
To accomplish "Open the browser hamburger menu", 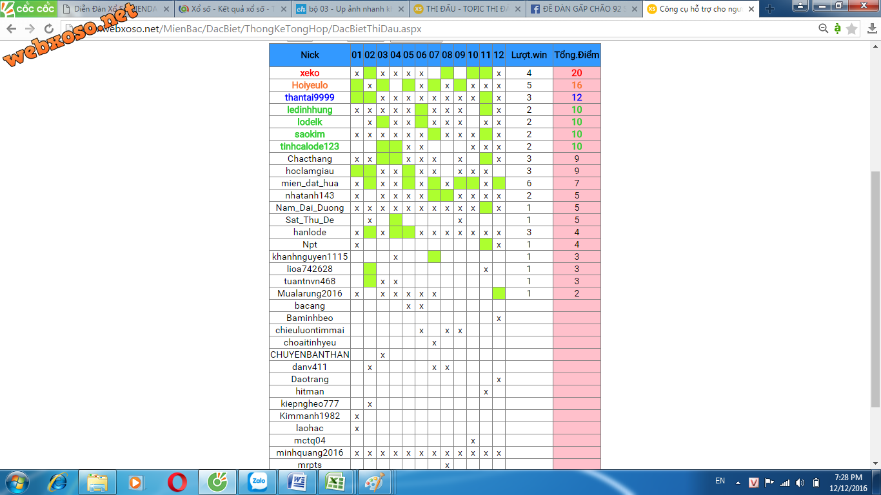I will coord(870,29).
